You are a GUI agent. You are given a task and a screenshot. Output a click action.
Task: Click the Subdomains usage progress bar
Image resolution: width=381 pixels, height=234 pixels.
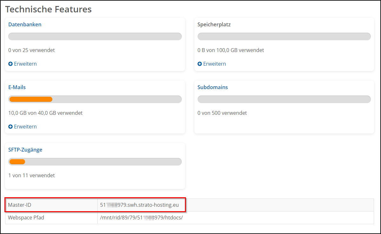click(284, 99)
